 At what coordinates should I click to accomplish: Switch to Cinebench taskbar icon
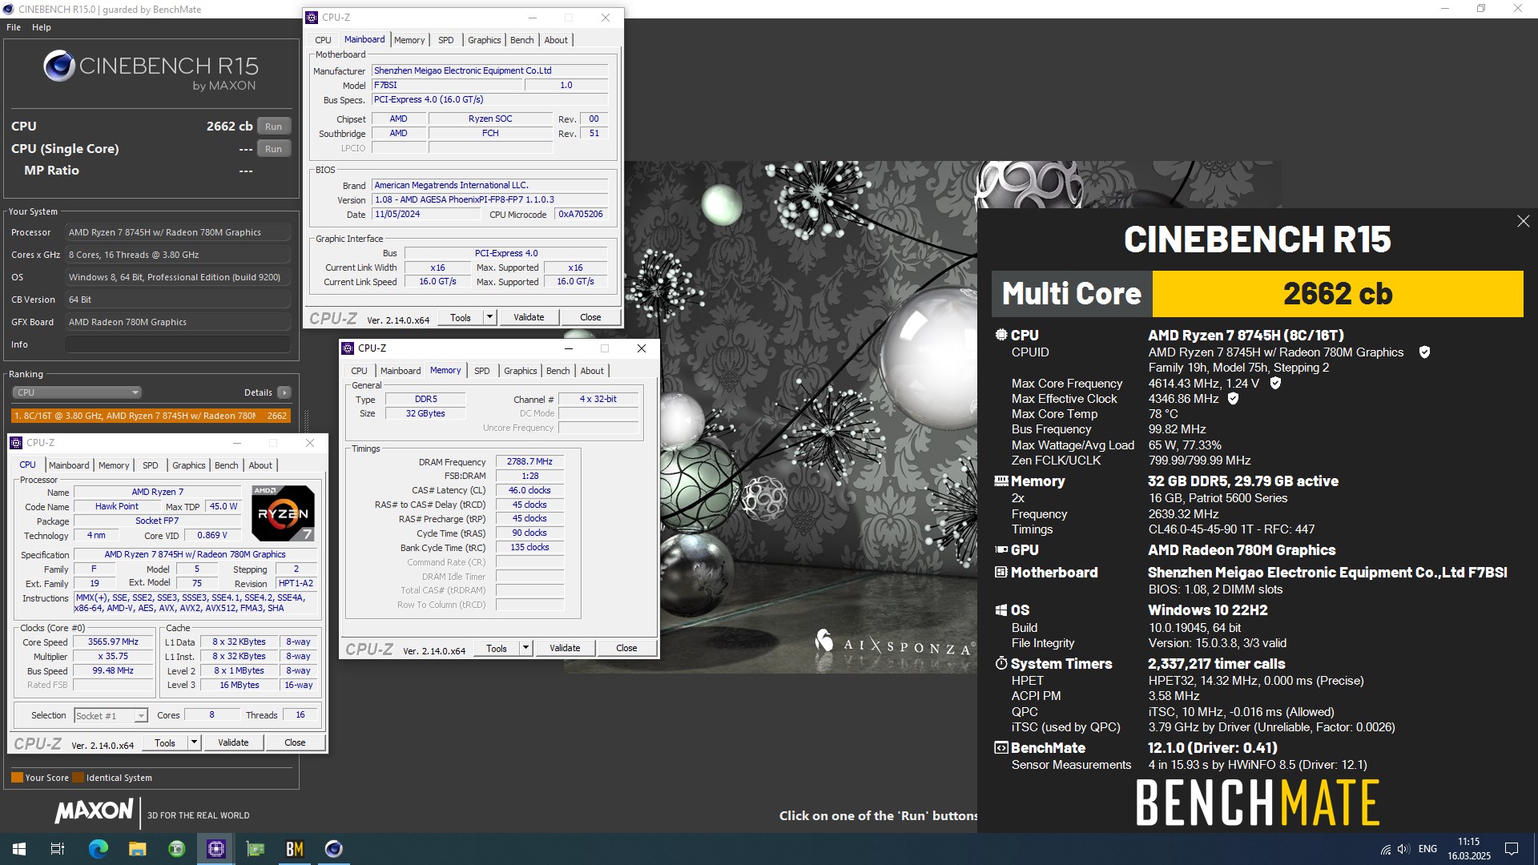click(333, 849)
